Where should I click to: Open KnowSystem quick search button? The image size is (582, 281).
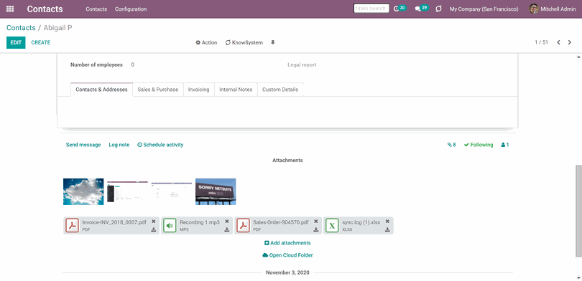pyautogui.click(x=244, y=42)
